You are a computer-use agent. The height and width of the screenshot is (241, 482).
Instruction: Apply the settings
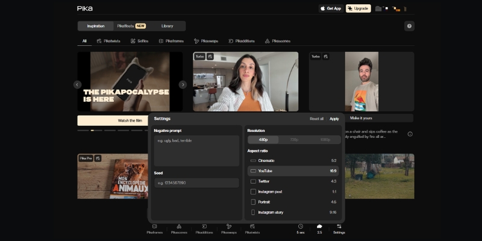334,119
